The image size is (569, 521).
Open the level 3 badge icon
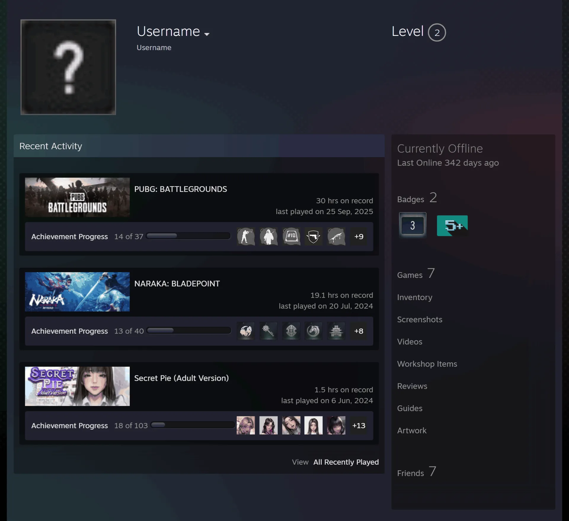(x=413, y=225)
